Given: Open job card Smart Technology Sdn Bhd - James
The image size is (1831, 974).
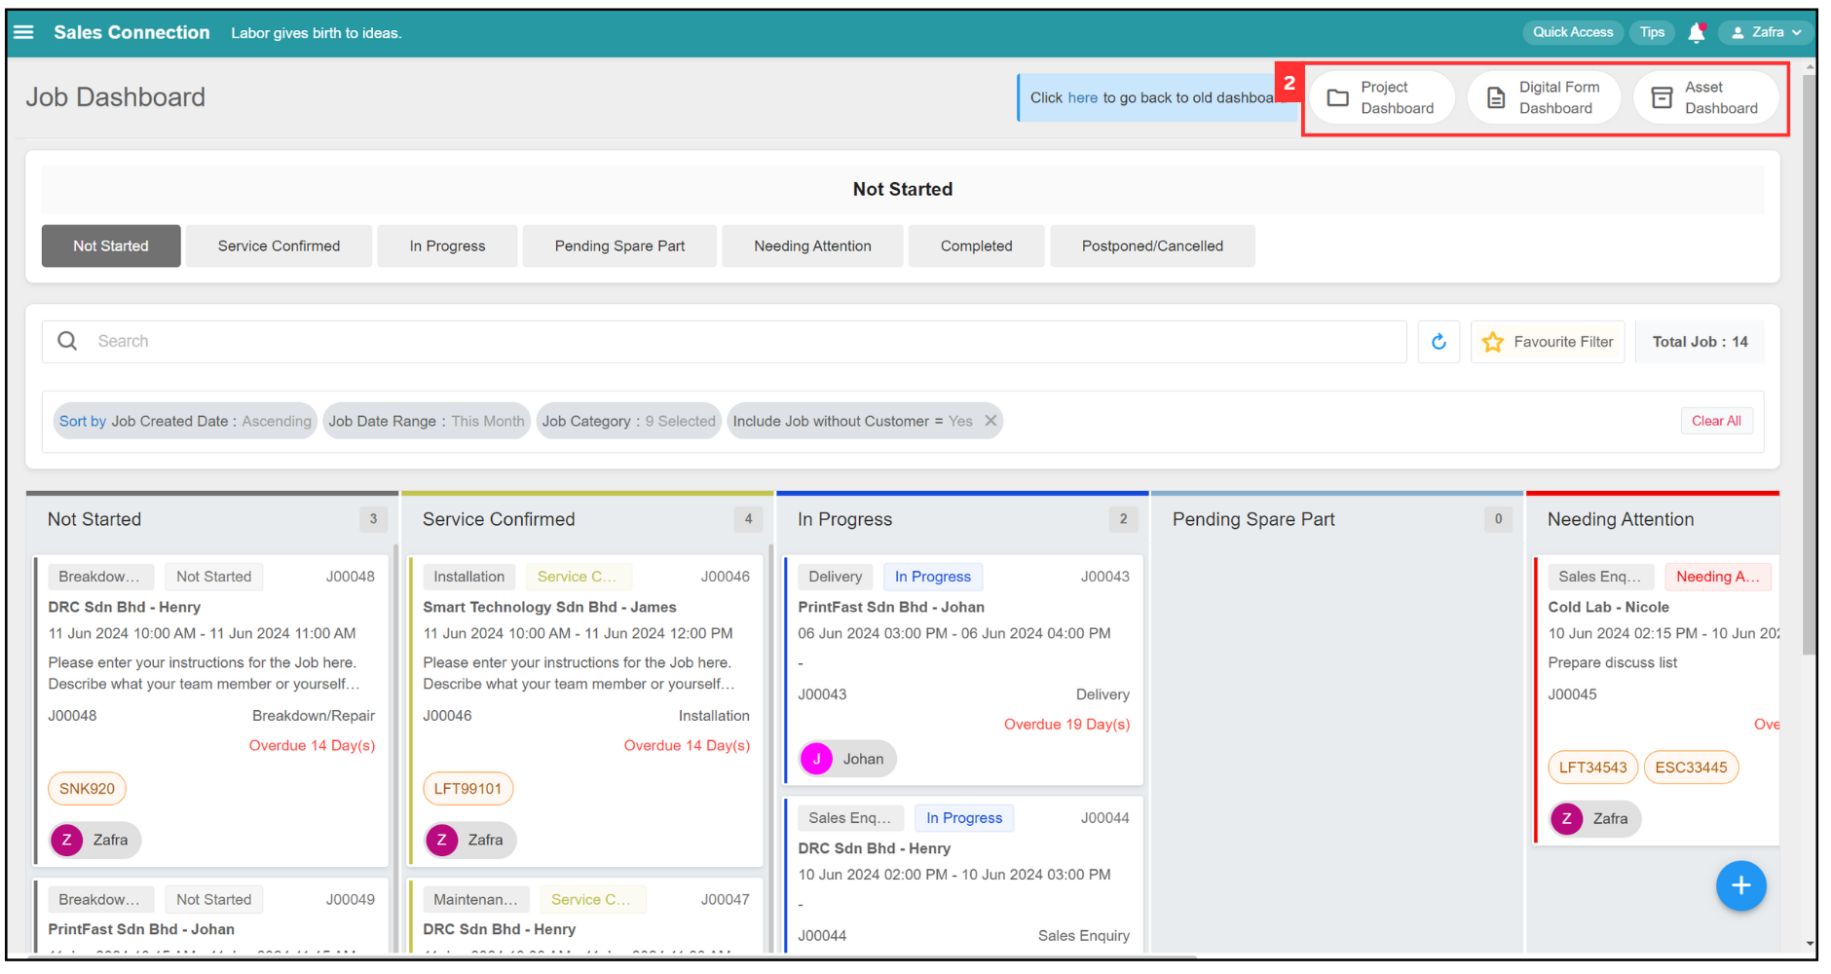Looking at the screenshot, I should (x=586, y=711).
